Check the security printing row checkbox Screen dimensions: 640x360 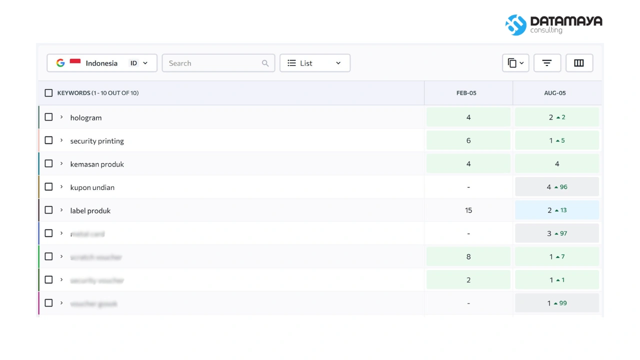pyautogui.click(x=48, y=140)
